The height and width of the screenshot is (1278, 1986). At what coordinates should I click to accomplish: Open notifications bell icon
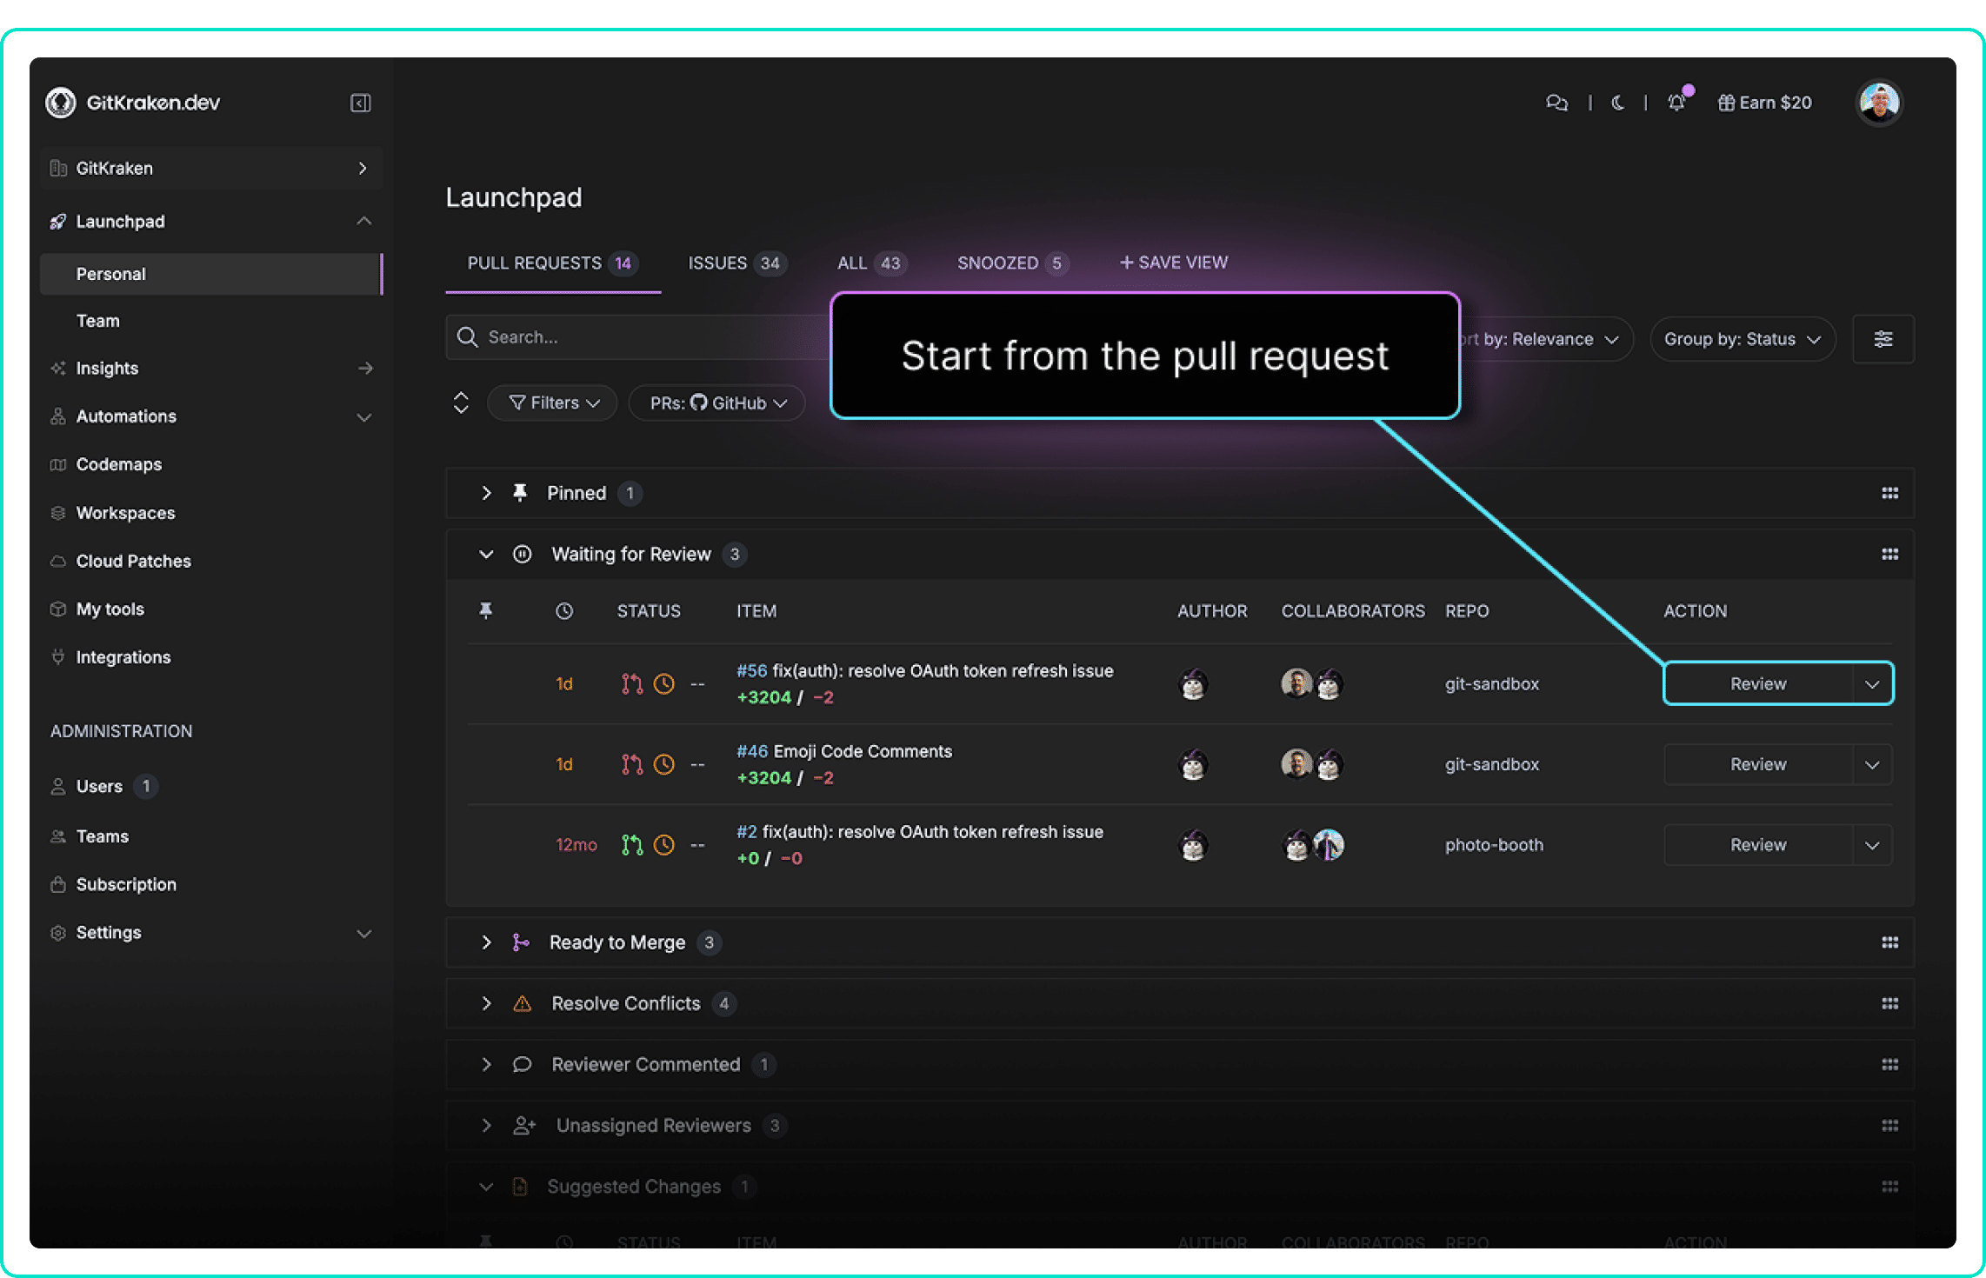point(1677,103)
